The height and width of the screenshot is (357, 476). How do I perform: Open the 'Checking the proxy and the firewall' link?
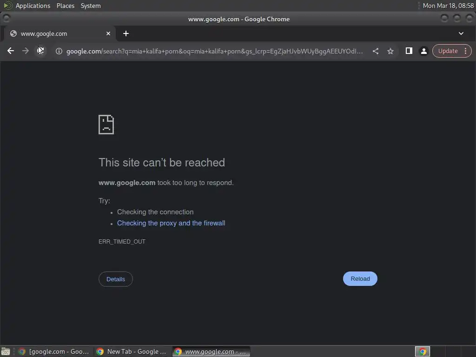171,223
